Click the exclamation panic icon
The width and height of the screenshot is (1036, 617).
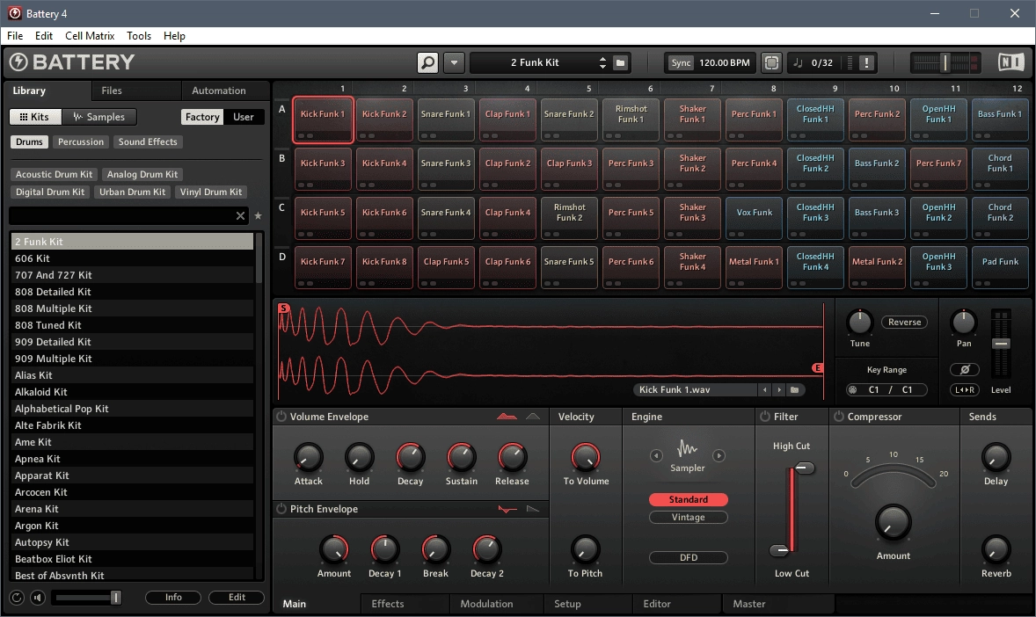[x=866, y=62]
